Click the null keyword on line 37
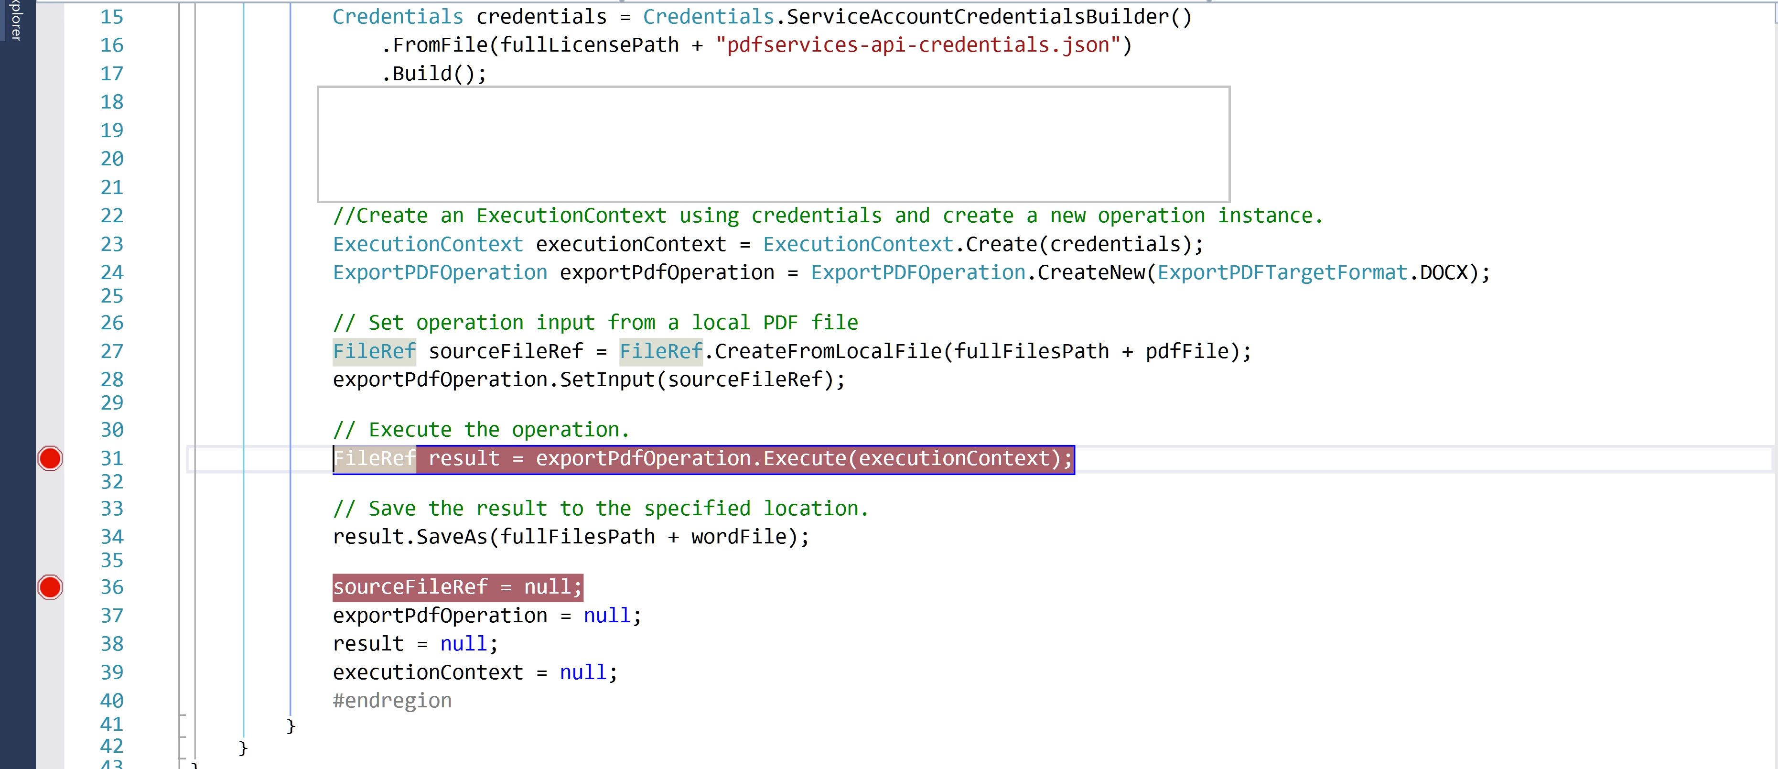 click(607, 616)
